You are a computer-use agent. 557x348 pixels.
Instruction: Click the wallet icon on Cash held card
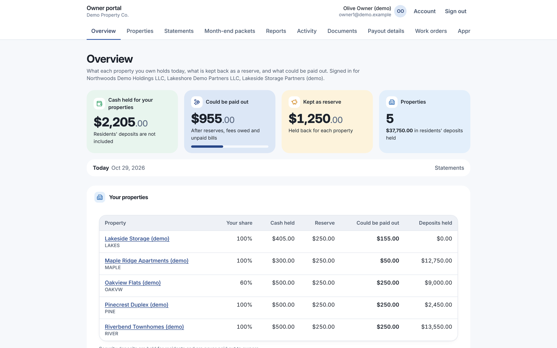click(x=99, y=104)
